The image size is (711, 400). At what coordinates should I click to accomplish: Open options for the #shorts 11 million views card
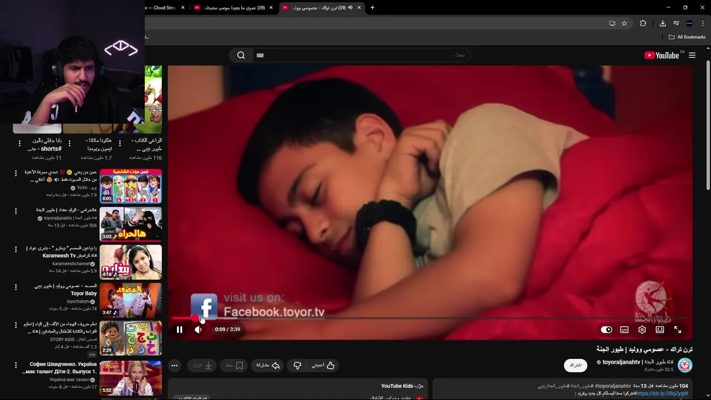point(19,143)
